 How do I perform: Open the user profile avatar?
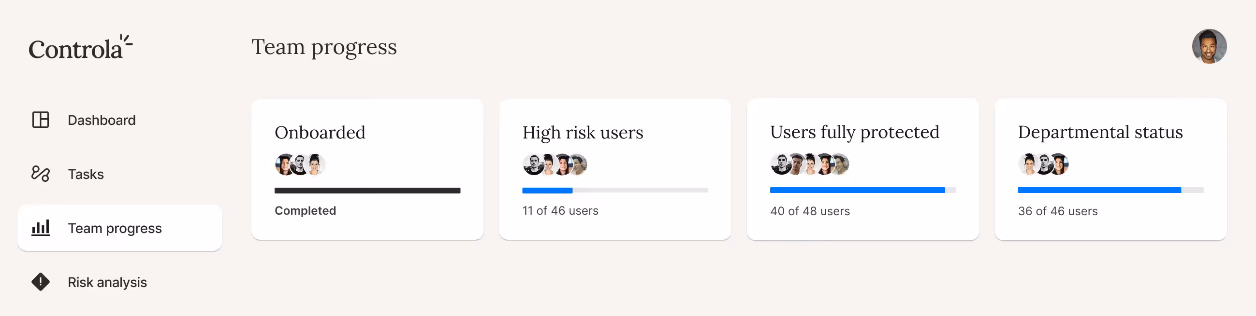pyautogui.click(x=1209, y=47)
